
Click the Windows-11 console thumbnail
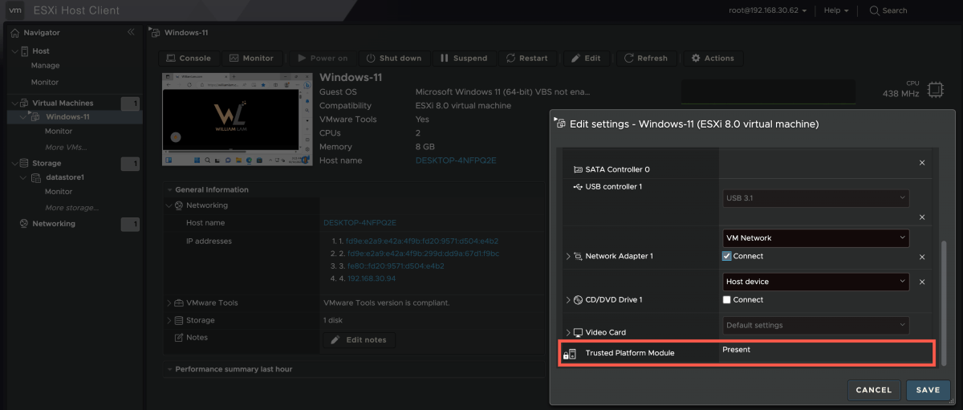(x=238, y=119)
